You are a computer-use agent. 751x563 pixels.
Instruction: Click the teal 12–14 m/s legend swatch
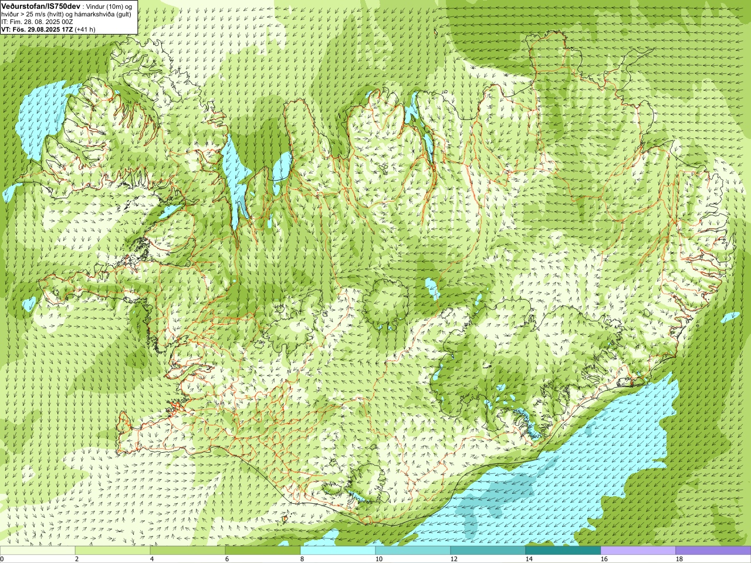(x=488, y=551)
